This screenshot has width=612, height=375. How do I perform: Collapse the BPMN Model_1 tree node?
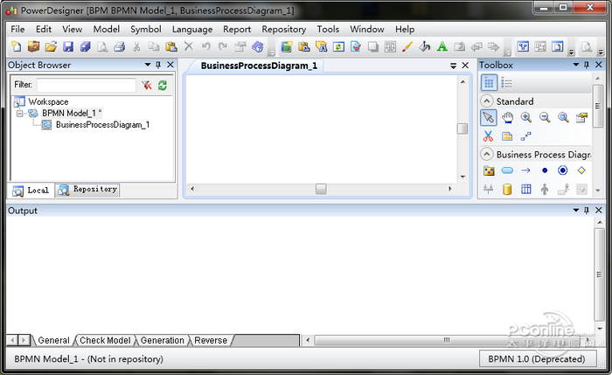pos(19,113)
